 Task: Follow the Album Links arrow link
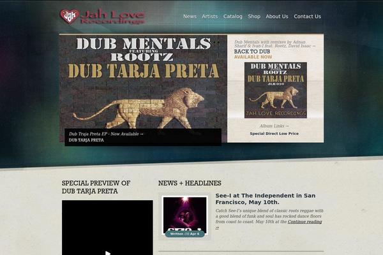274,126
